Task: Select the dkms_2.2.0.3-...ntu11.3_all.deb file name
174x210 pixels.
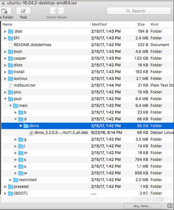Action: pos(61,133)
